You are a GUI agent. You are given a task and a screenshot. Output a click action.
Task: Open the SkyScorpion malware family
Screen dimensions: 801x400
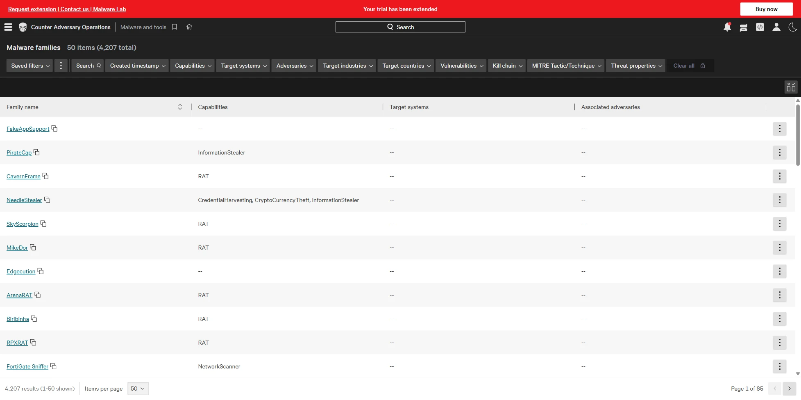point(23,224)
